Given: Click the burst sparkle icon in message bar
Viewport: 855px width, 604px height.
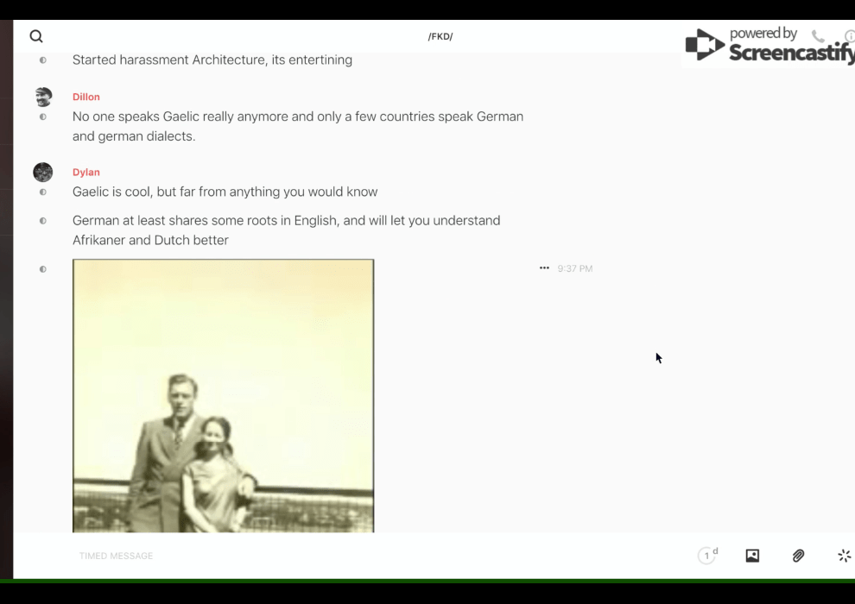Looking at the screenshot, I should pos(844,556).
